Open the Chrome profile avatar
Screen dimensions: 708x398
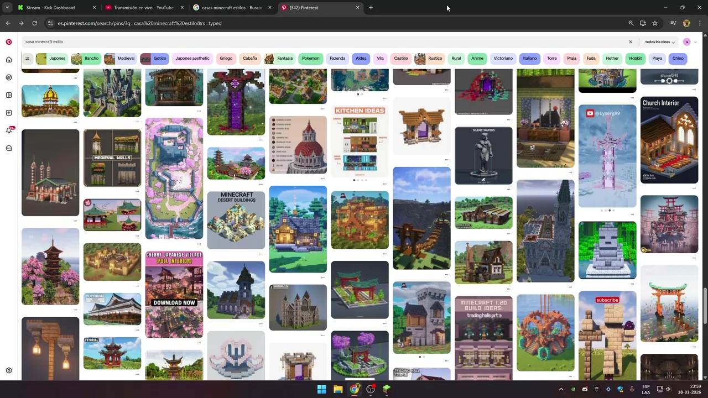(x=686, y=23)
